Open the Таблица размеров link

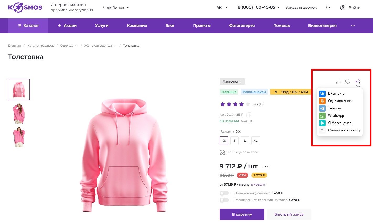click(x=243, y=152)
